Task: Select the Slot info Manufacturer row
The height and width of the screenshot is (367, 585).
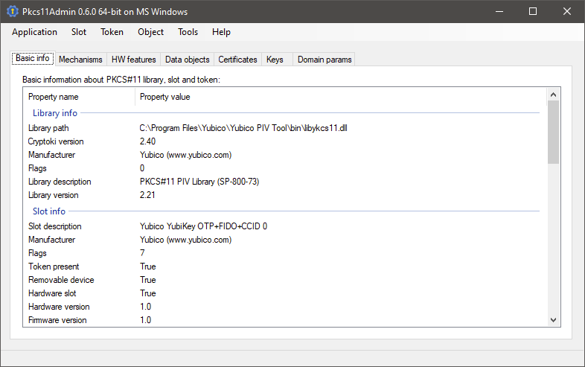Action: (x=285, y=240)
